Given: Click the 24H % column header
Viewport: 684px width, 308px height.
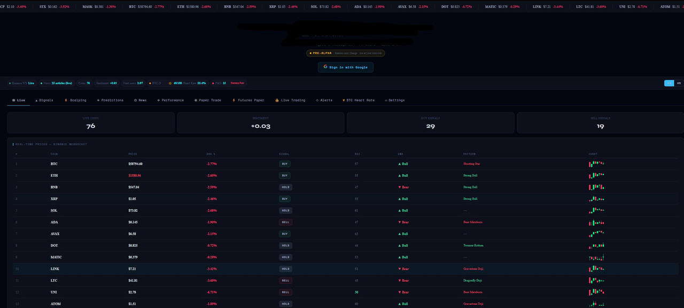Looking at the screenshot, I should click(x=211, y=154).
